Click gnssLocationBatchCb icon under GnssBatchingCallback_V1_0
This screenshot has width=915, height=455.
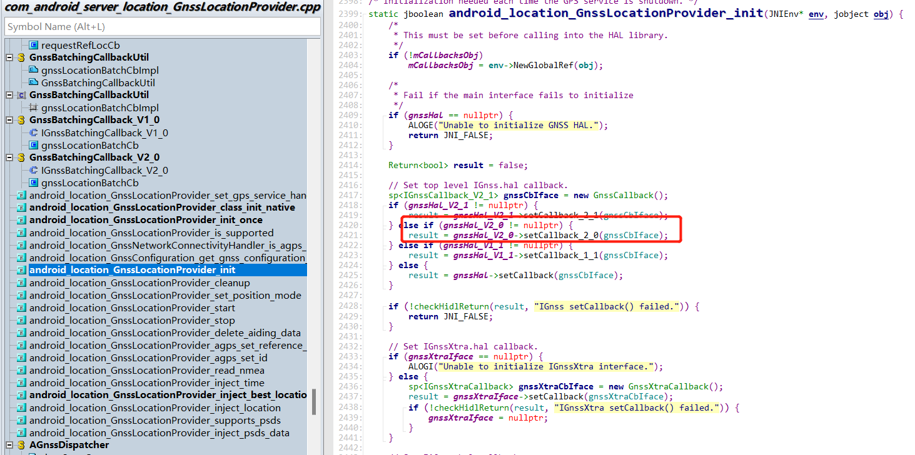34,145
